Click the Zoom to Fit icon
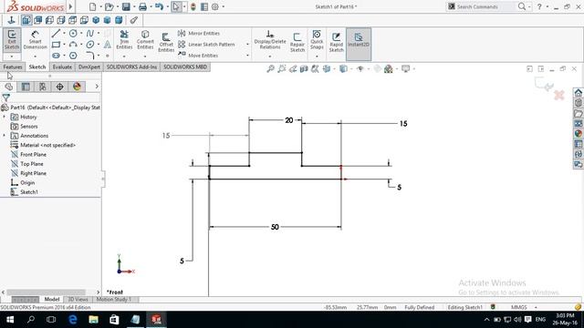This screenshot has width=584, height=328. pyautogui.click(x=270, y=69)
